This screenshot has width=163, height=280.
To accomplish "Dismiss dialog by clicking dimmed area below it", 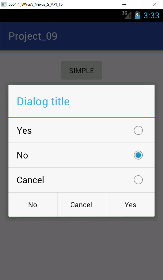I will click(81, 248).
